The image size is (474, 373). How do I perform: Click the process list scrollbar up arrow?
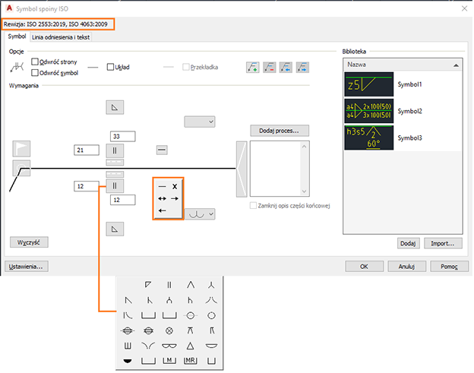click(x=304, y=147)
